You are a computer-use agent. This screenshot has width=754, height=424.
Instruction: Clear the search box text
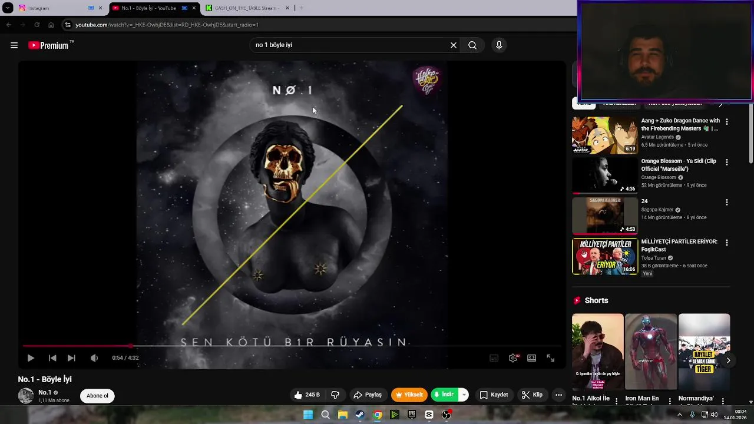(x=454, y=45)
